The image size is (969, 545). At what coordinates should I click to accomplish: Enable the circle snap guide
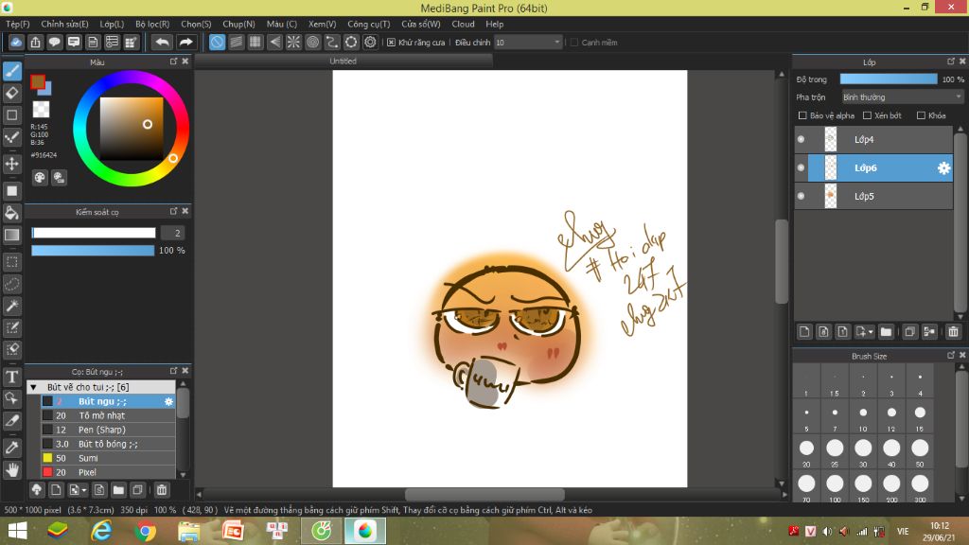pos(312,42)
